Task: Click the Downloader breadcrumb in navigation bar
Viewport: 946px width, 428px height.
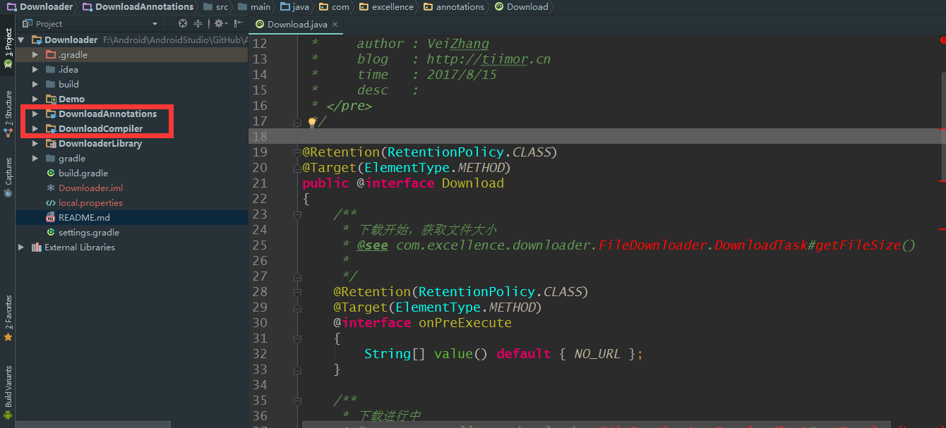Action: click(40, 6)
